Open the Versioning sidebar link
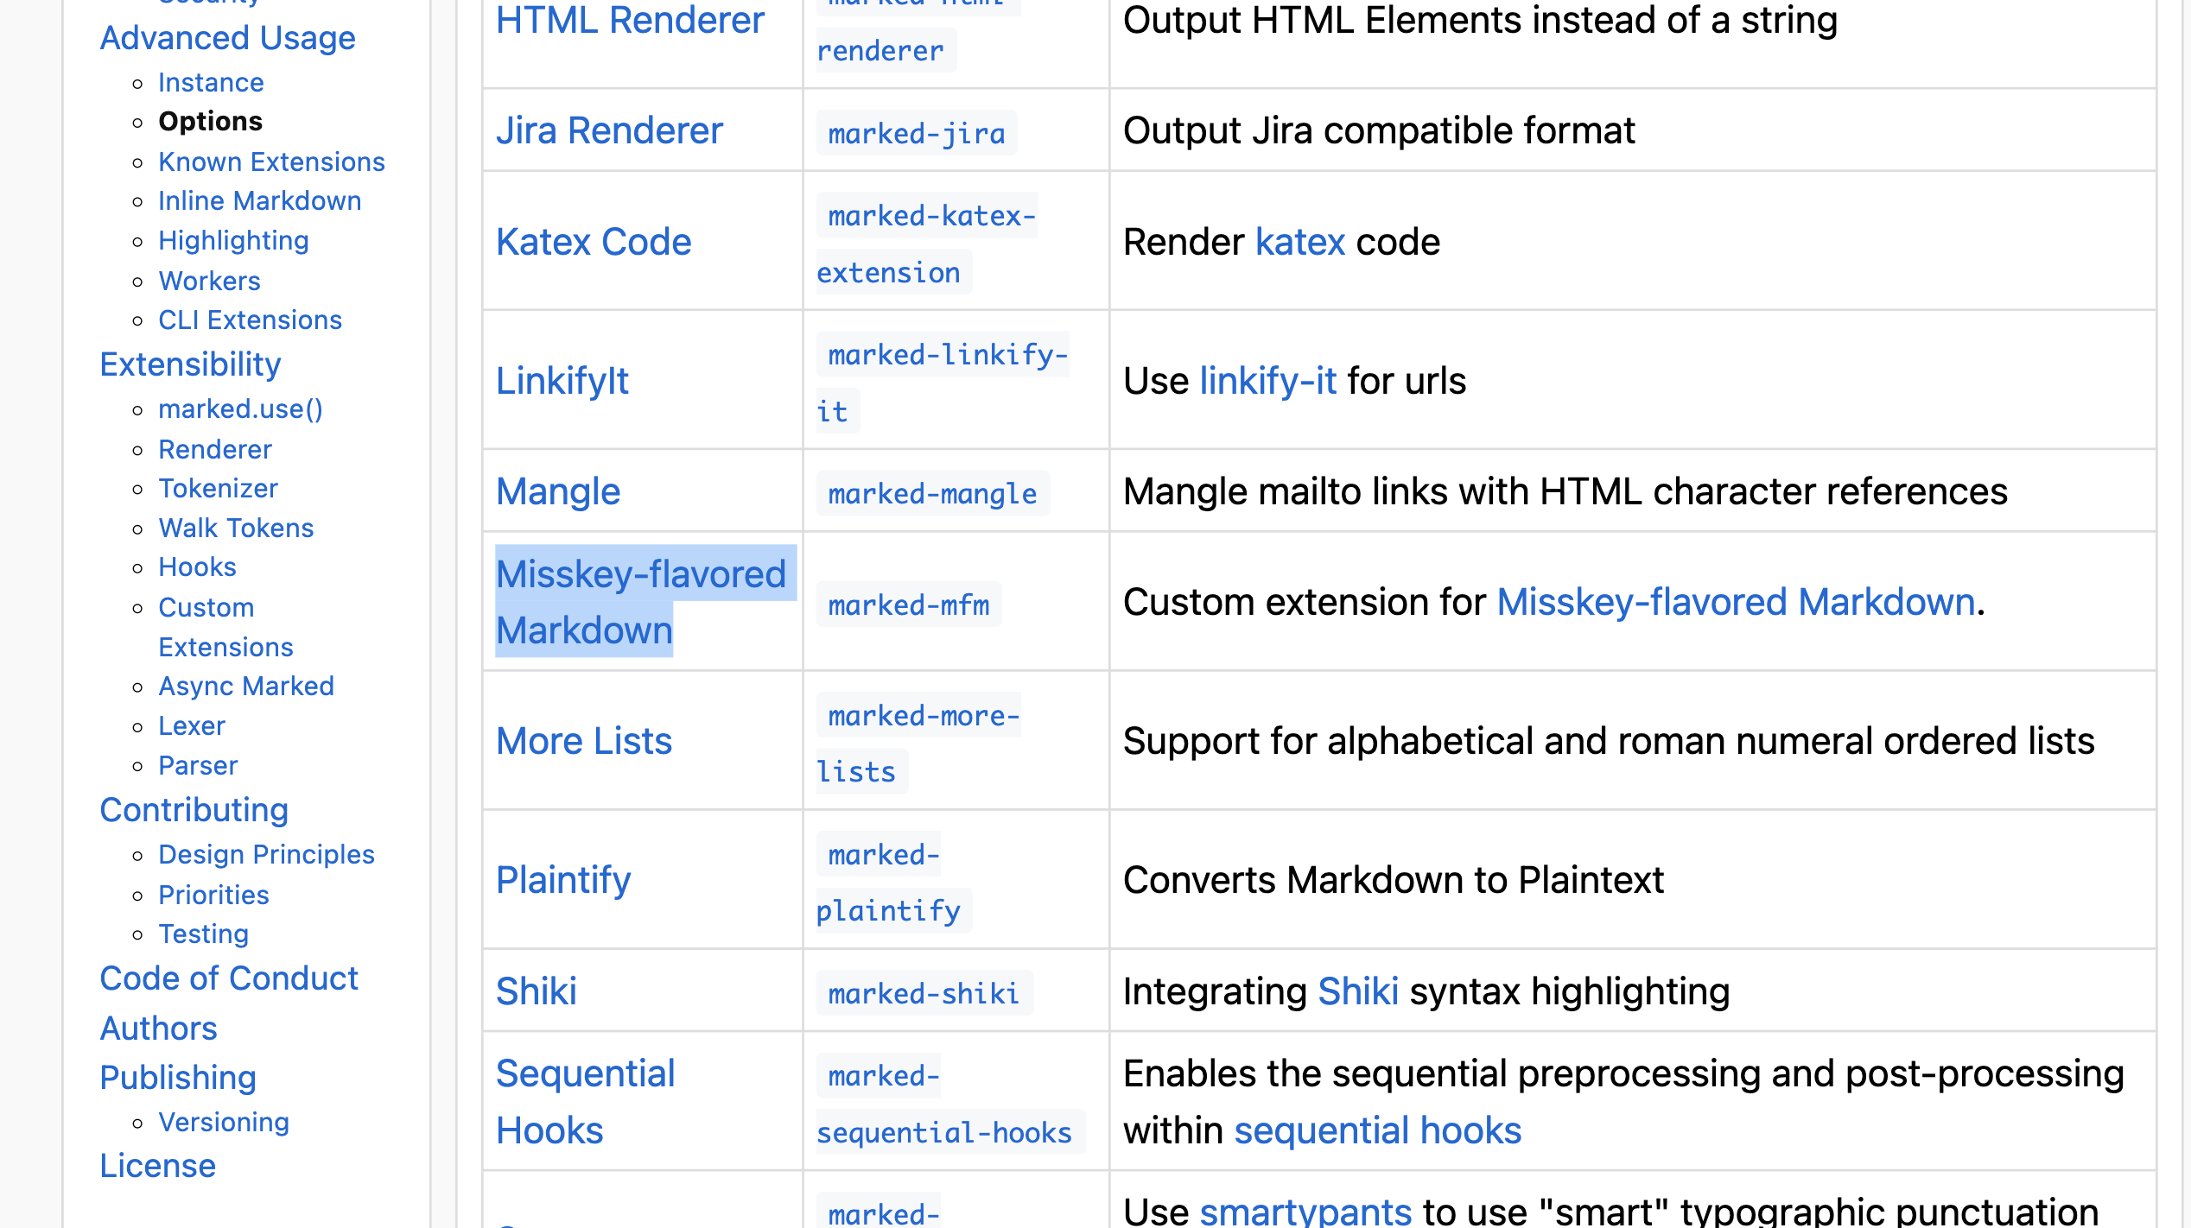The width and height of the screenshot is (2191, 1228). click(x=224, y=1123)
